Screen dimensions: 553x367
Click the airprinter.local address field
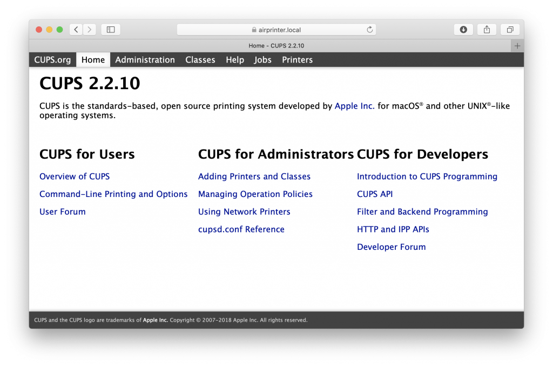tap(276, 30)
